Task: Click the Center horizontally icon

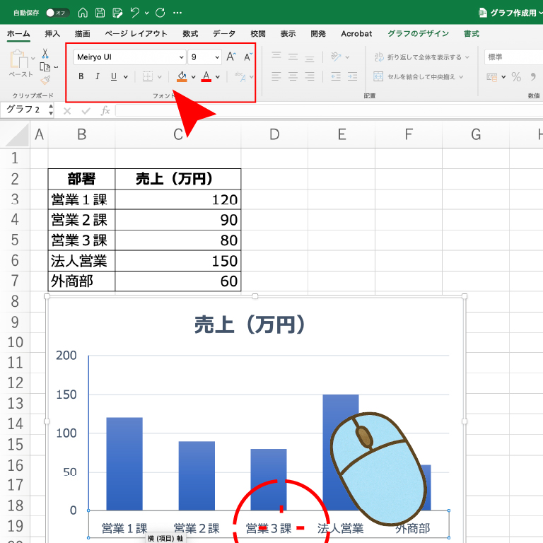Action: 293,76
